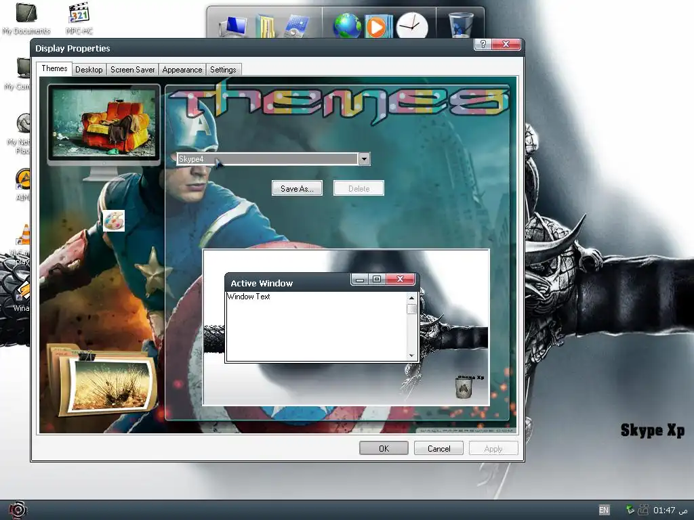The width and height of the screenshot is (694, 520).
Task: Open the clock icon in dock
Action: (412, 26)
